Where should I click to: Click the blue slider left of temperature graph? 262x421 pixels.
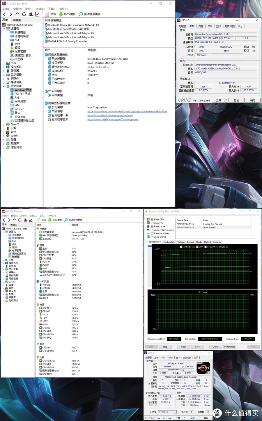[x=150, y=246]
